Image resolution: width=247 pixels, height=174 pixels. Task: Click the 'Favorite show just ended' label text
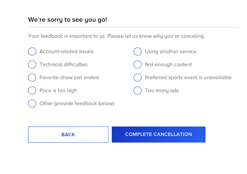(x=69, y=78)
